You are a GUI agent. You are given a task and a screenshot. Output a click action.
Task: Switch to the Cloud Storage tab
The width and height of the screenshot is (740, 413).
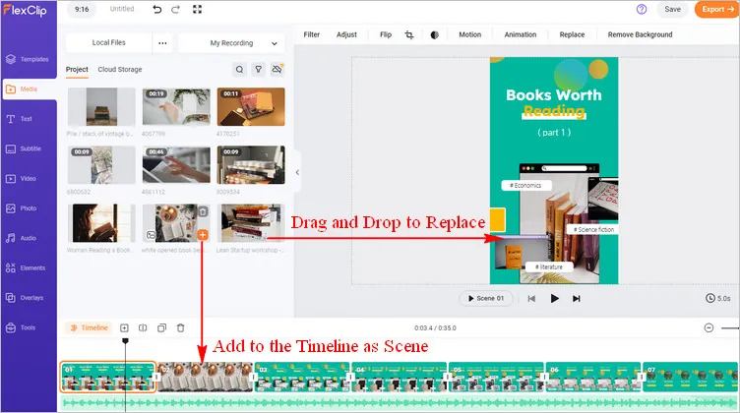pyautogui.click(x=120, y=69)
